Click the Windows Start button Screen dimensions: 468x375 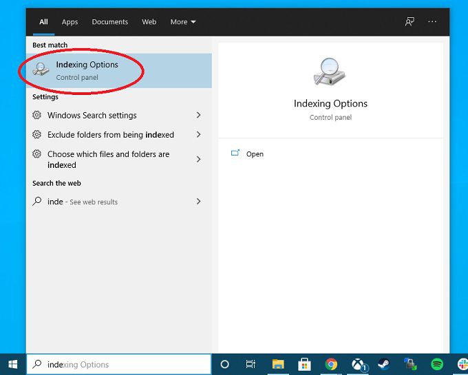pyautogui.click(x=12, y=365)
